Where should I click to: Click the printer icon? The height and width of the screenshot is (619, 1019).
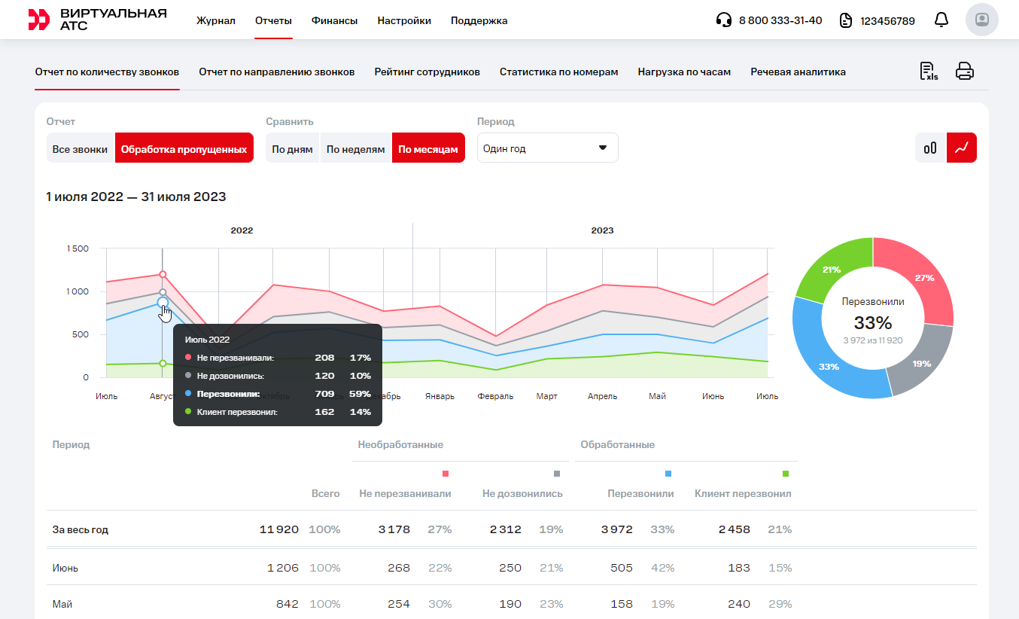964,72
